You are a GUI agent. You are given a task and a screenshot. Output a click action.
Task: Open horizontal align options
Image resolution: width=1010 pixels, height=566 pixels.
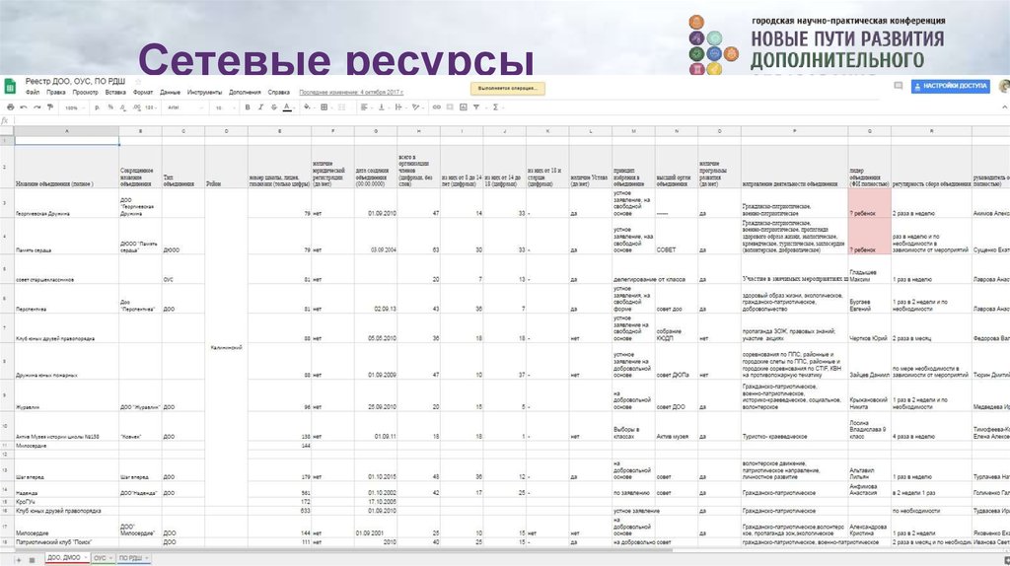(x=365, y=107)
